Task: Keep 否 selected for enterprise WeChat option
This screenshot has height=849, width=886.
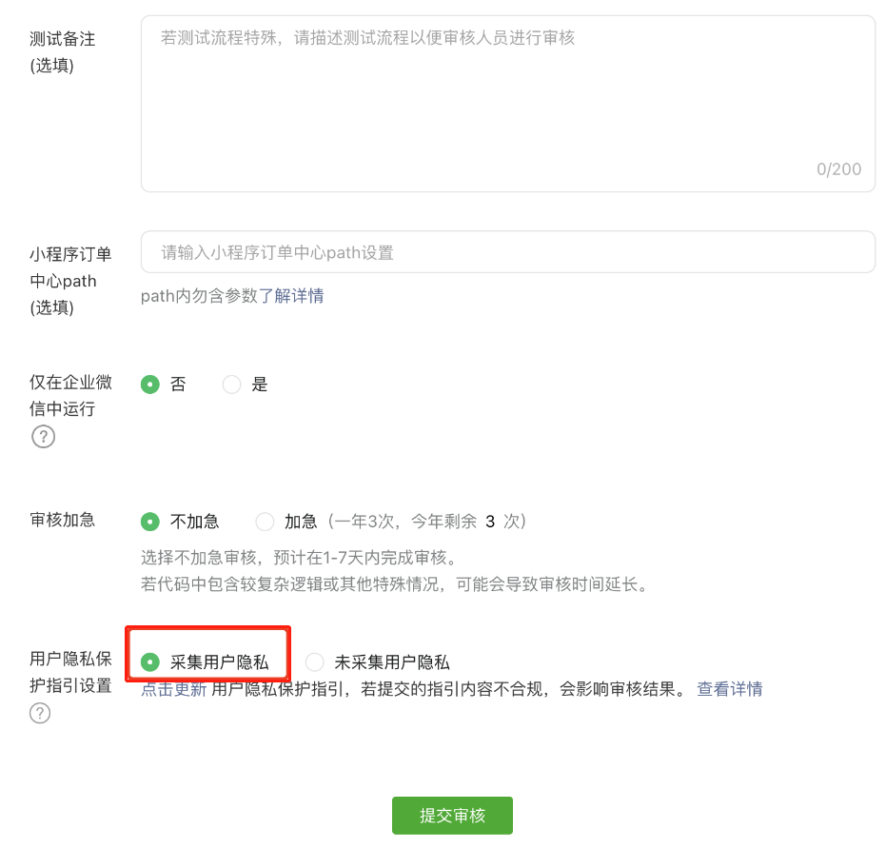Action: [149, 384]
